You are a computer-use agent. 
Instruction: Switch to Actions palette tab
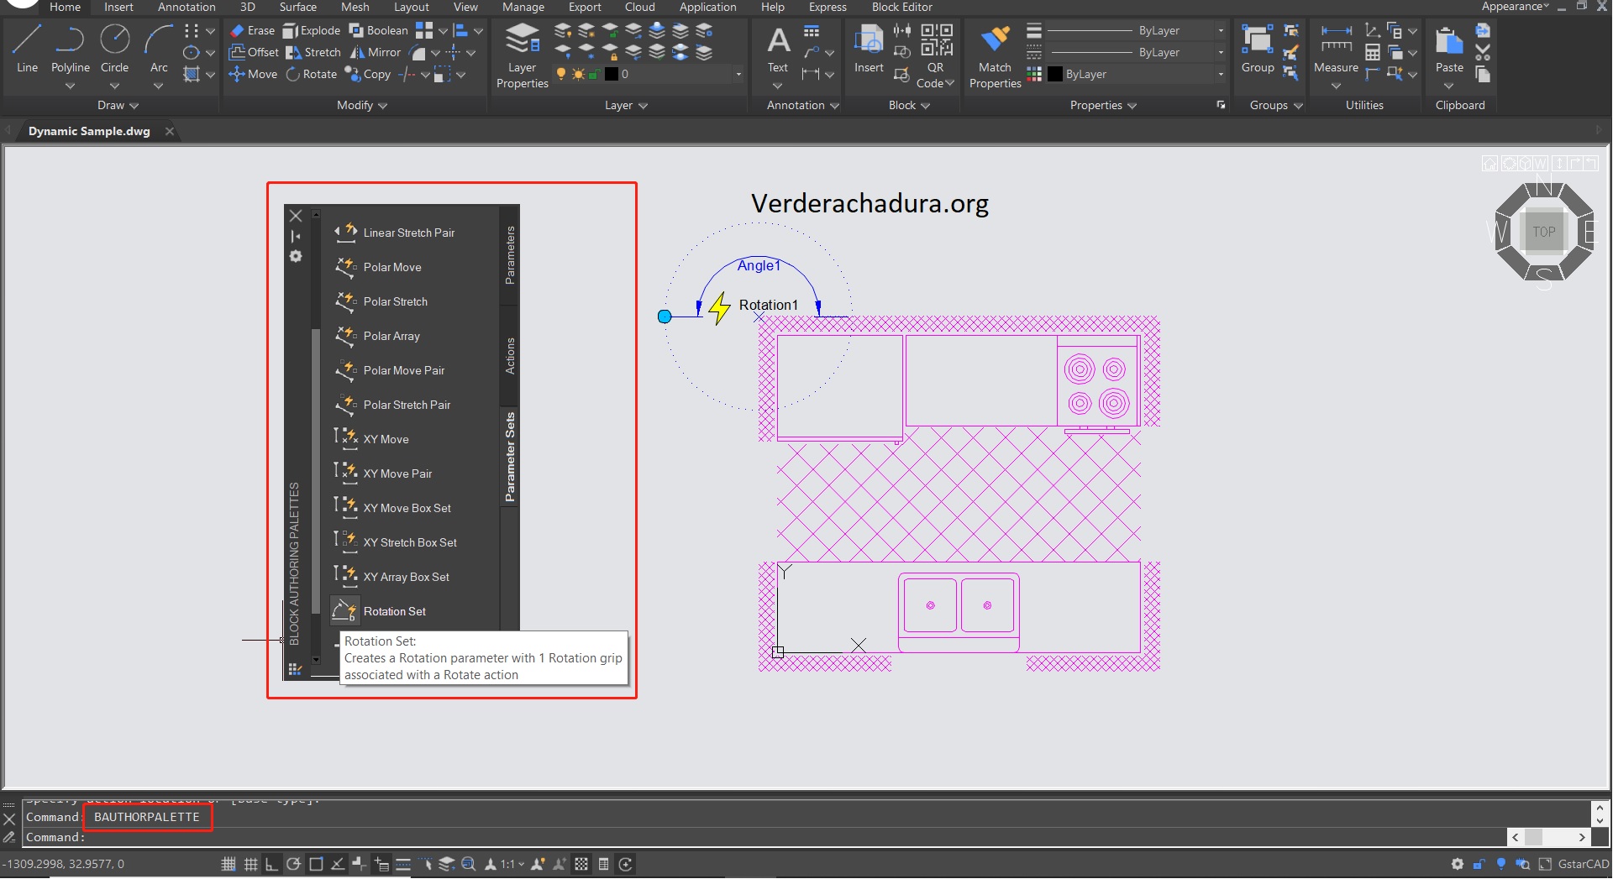[510, 356]
